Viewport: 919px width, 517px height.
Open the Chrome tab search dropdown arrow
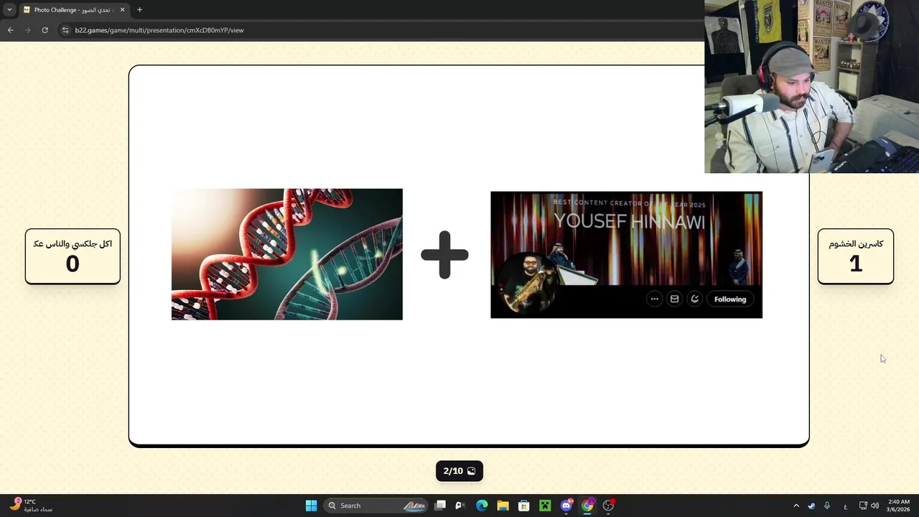9,10
